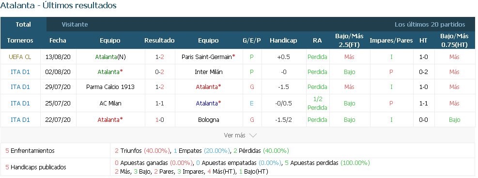Switch to the Visitante tab
Image resolution: width=478 pixels, height=178 pixels.
point(75,24)
